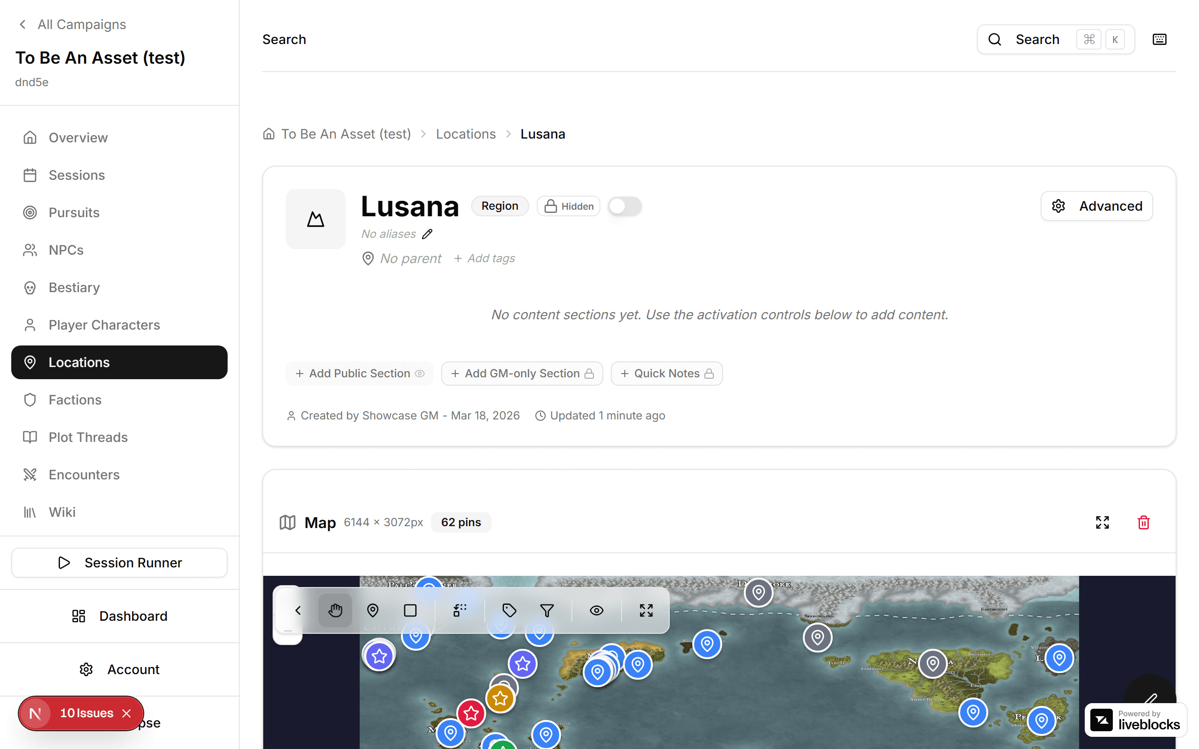Viewport: 1199px width, 749px height.
Task: Open the tag tool in the map toolbar
Action: point(509,610)
